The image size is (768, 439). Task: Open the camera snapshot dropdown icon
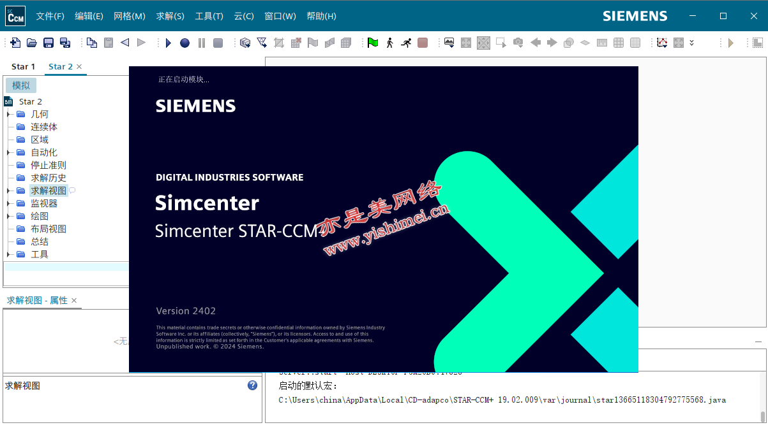(518, 43)
